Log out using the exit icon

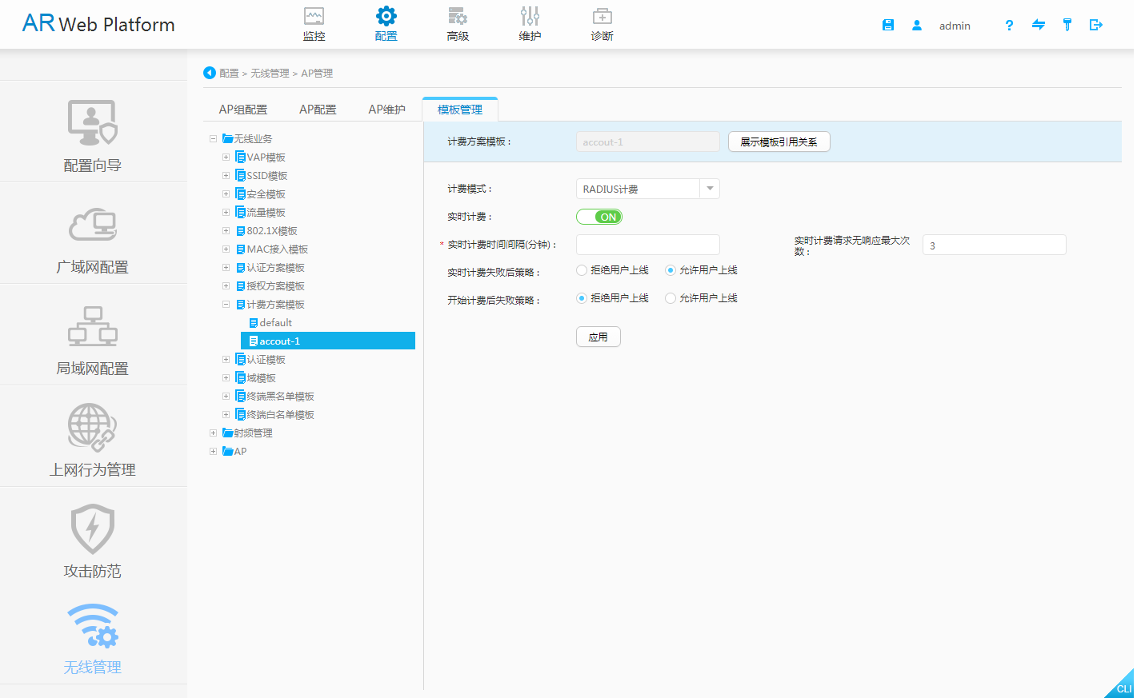1095,25
